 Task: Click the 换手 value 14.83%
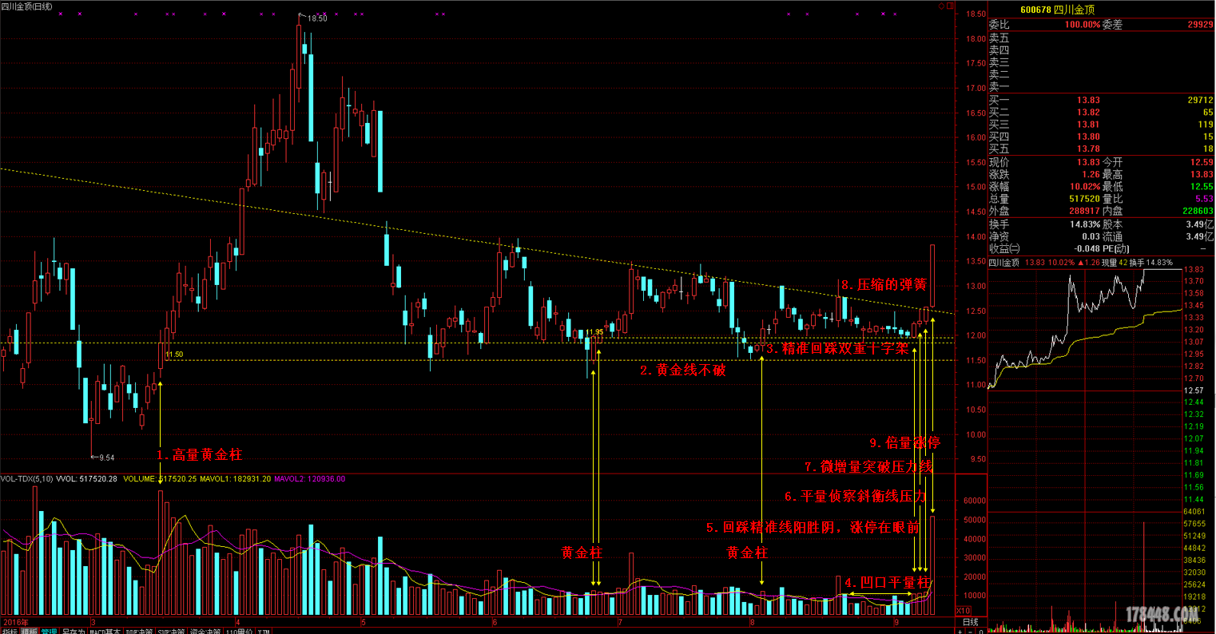pos(1086,224)
